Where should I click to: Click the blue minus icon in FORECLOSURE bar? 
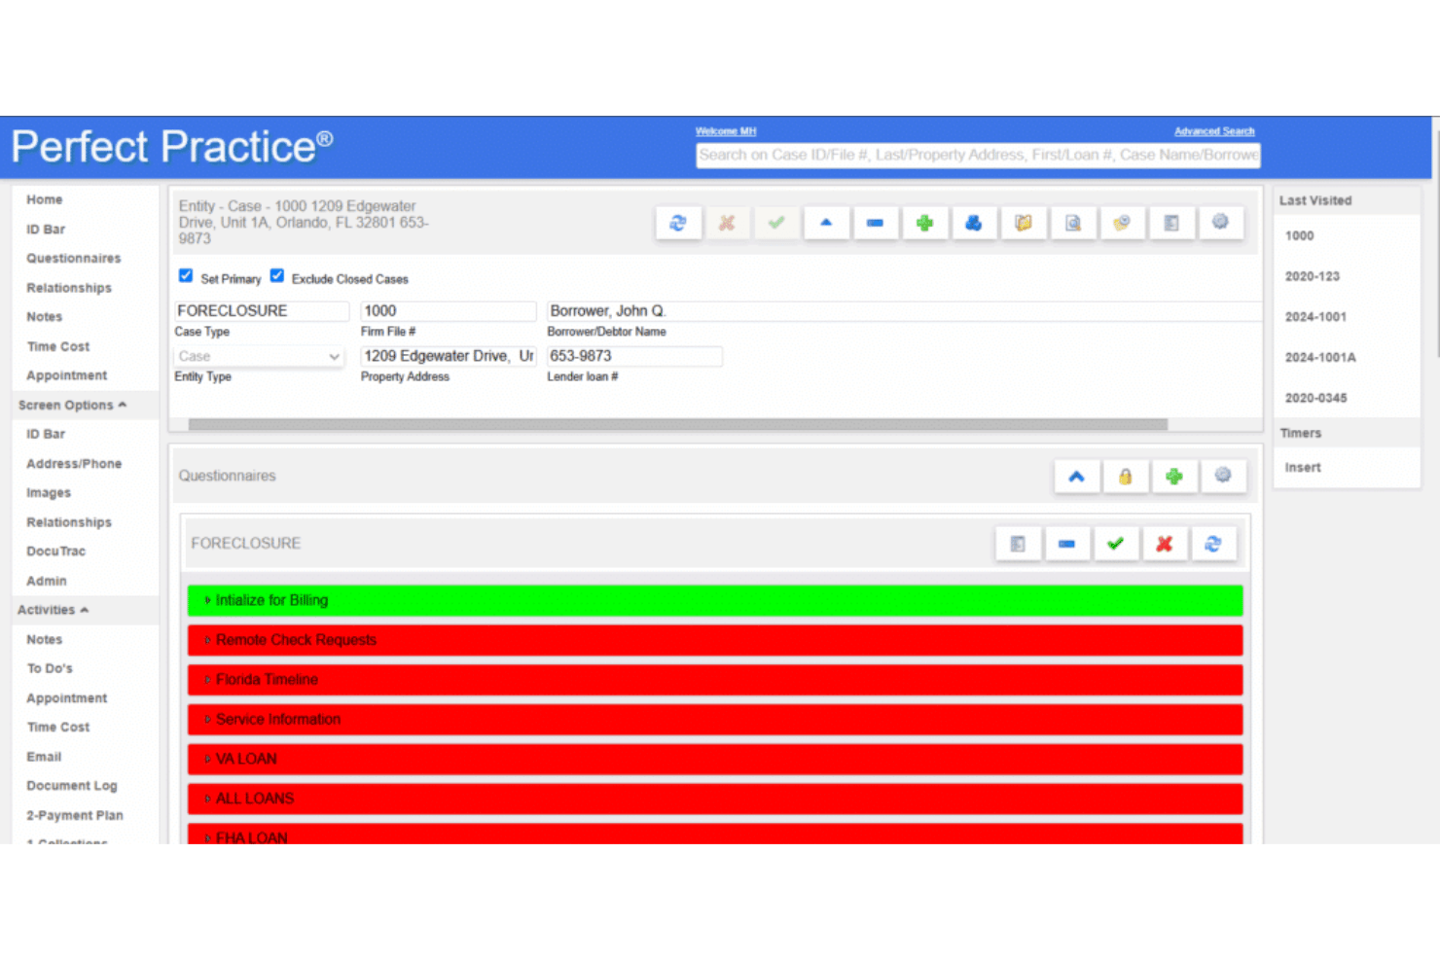(x=1066, y=544)
